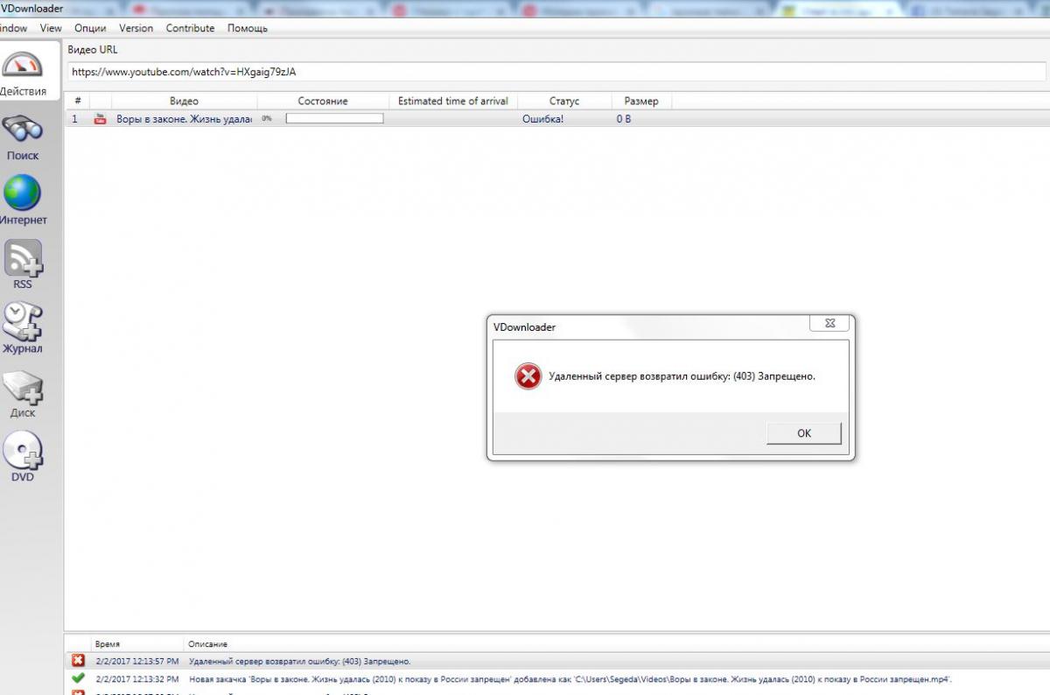Sort downloads by the Статус column header
The width and height of the screenshot is (1050, 695).
(564, 102)
